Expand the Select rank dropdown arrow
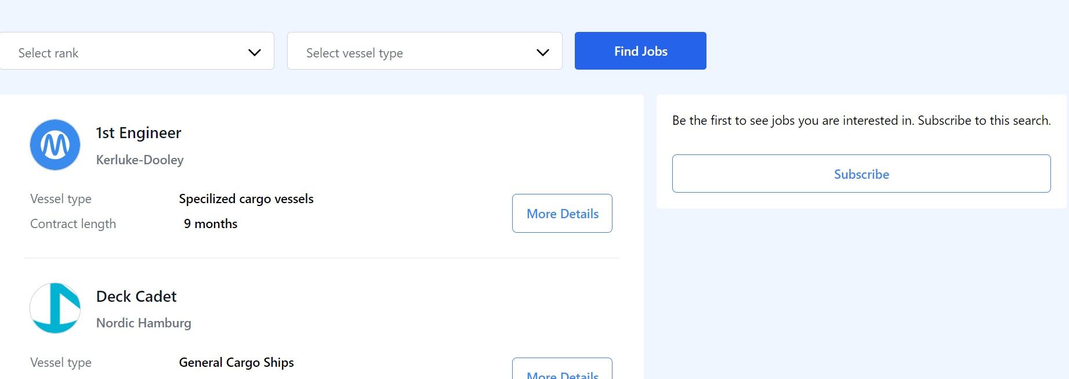This screenshot has width=1069, height=379. (x=255, y=53)
